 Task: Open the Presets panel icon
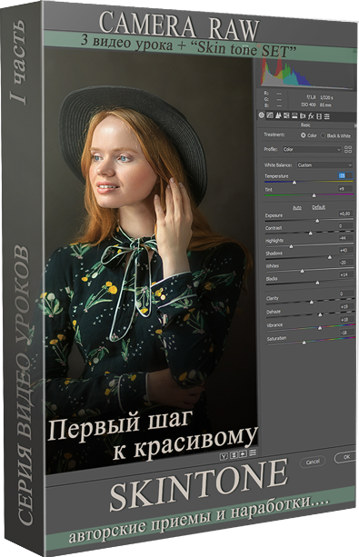(326, 116)
